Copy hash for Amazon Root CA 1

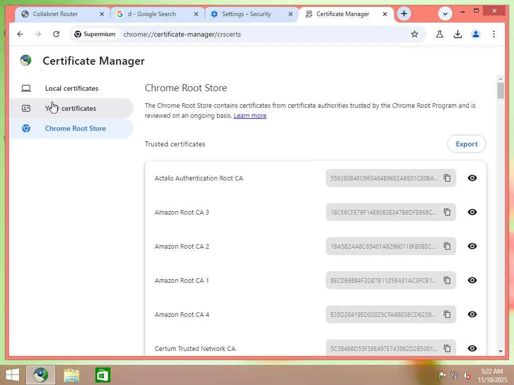[447, 280]
